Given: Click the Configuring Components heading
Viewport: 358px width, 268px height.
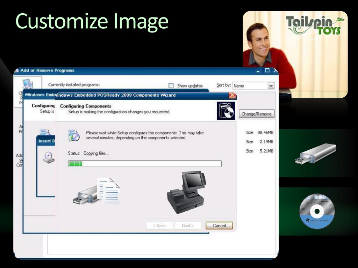Looking at the screenshot, I should (86, 106).
